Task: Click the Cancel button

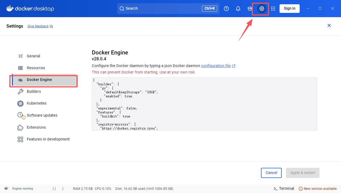Action: tap(271, 173)
